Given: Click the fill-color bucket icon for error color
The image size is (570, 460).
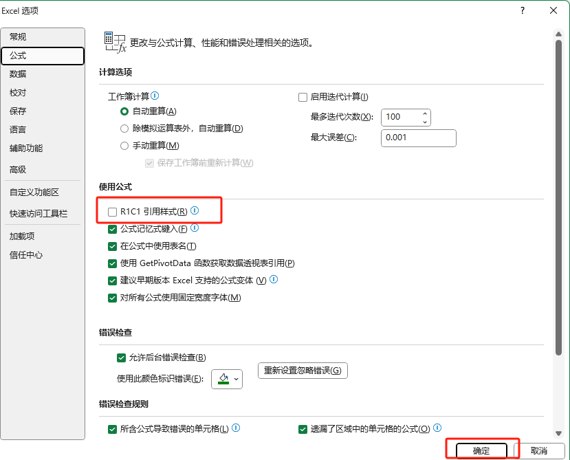Looking at the screenshot, I should (223, 379).
